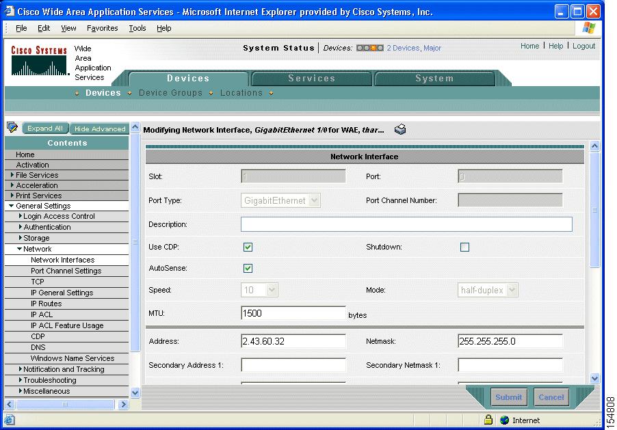
Task: Click the device status alarm lights indicator
Action: coord(369,48)
